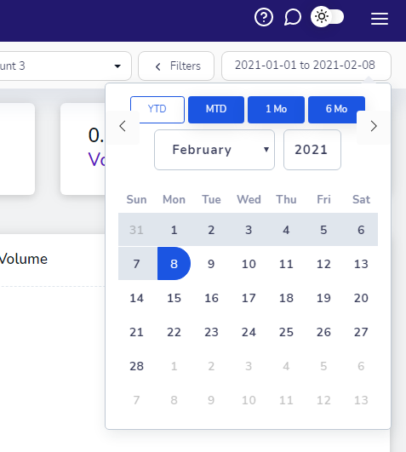The image size is (406, 452).
Task: Select February 15 in calendar
Action: tap(174, 298)
